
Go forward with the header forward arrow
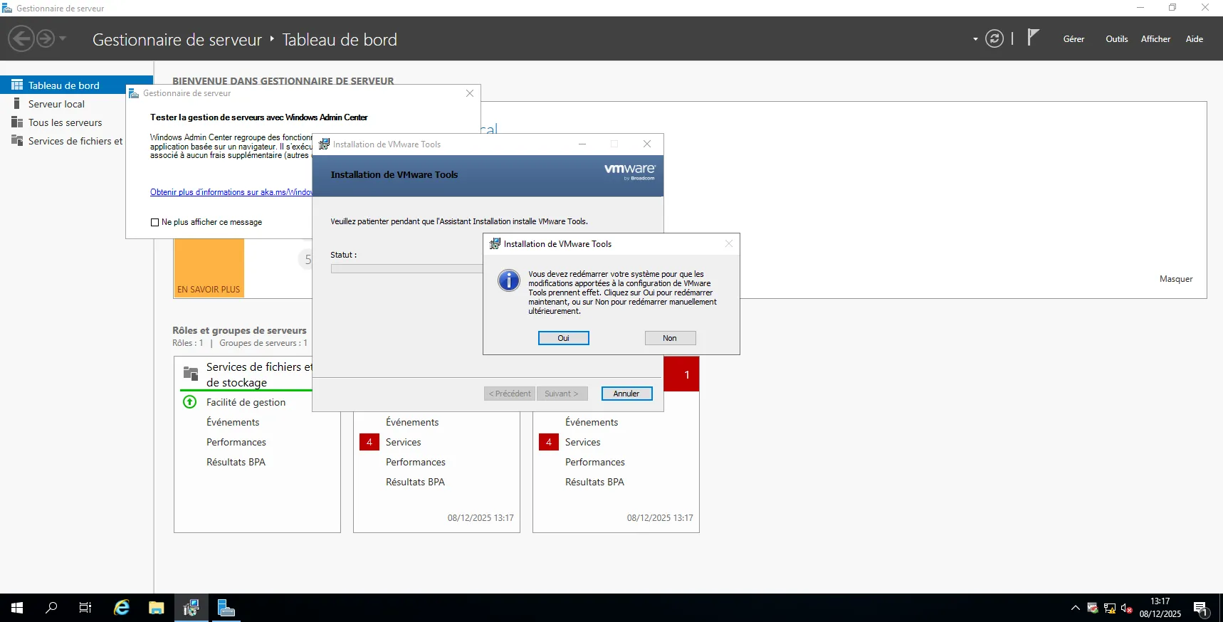pos(46,38)
